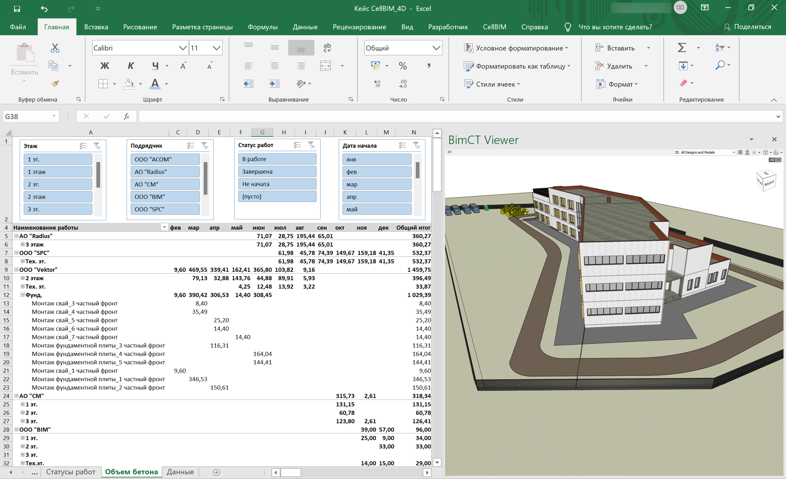786x479 pixels.
Task: Undo the last action
Action: [x=44, y=8]
